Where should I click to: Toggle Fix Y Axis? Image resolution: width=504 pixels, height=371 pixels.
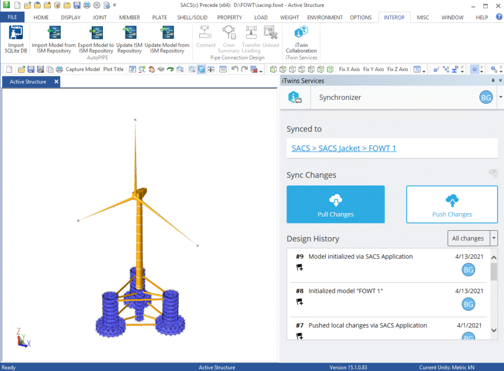pyautogui.click(x=374, y=69)
